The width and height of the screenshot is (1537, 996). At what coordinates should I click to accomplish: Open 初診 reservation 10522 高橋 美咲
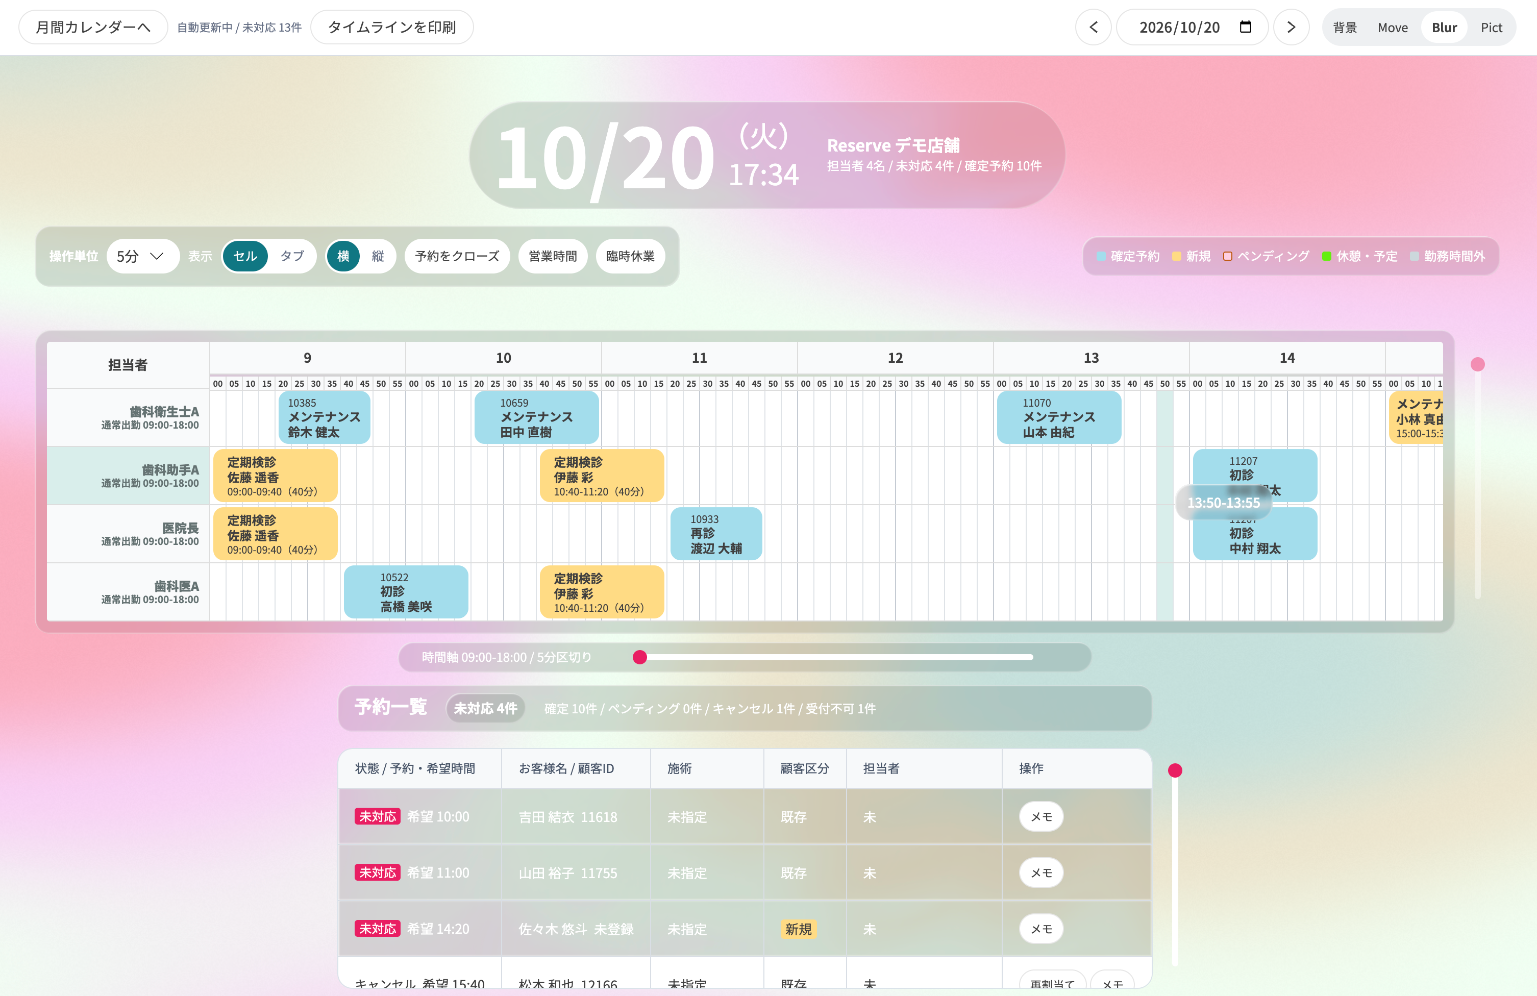click(406, 592)
